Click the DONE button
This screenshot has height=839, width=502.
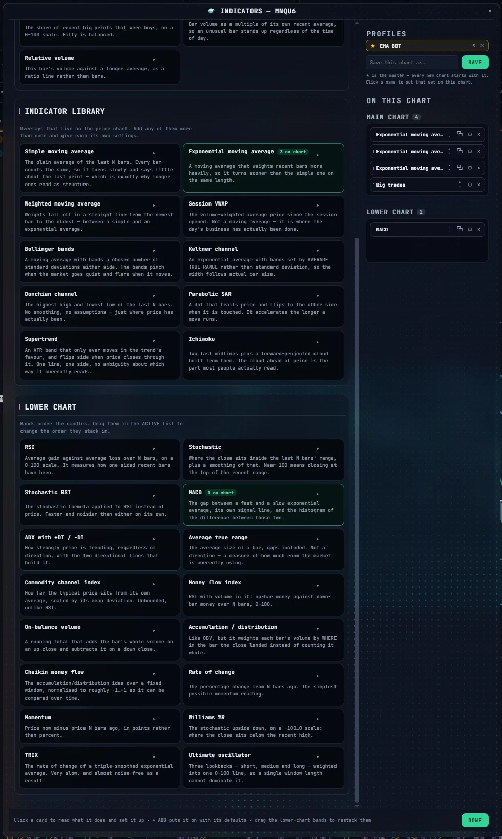tap(475, 820)
